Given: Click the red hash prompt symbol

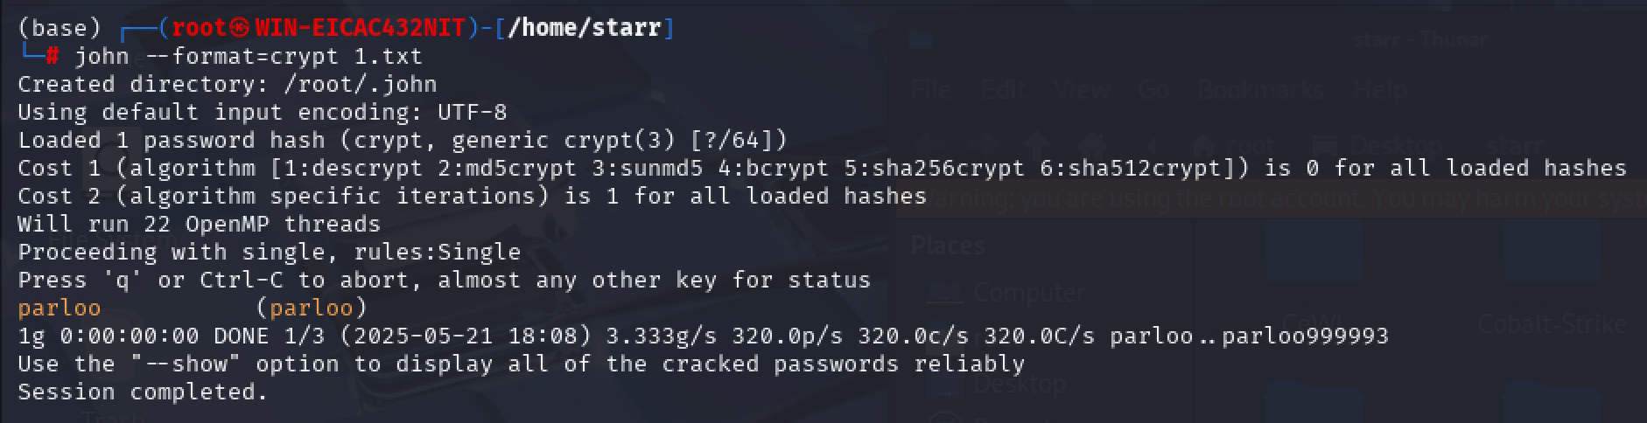Looking at the screenshot, I should pyautogui.click(x=53, y=57).
